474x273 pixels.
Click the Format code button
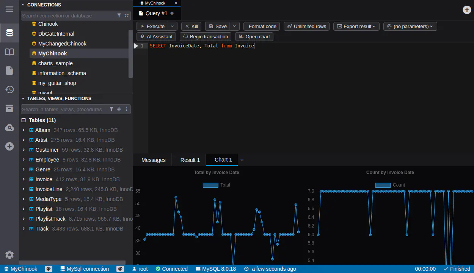pyautogui.click(x=262, y=26)
